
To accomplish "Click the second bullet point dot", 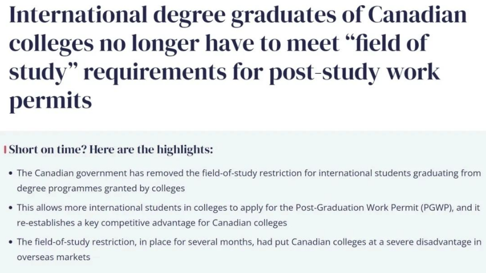I will (x=11, y=208).
